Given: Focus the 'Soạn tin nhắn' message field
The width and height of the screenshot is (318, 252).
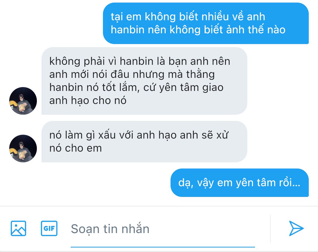Looking at the screenshot, I should [x=163, y=229].
